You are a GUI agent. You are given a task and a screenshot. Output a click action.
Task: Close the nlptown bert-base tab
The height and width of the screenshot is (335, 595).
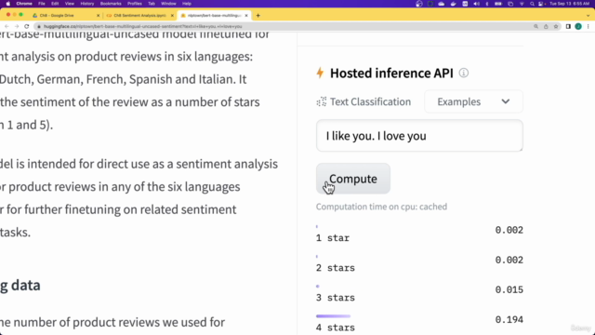coord(246,16)
